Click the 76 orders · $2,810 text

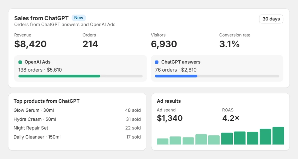pos(176,70)
